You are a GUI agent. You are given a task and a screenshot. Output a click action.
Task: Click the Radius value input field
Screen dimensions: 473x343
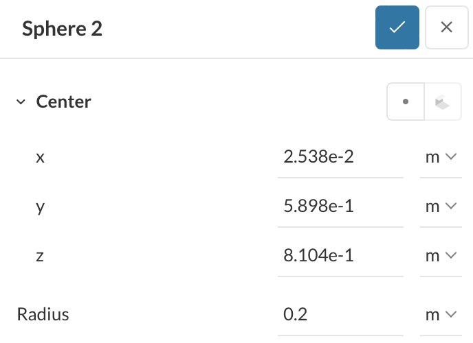coord(340,315)
